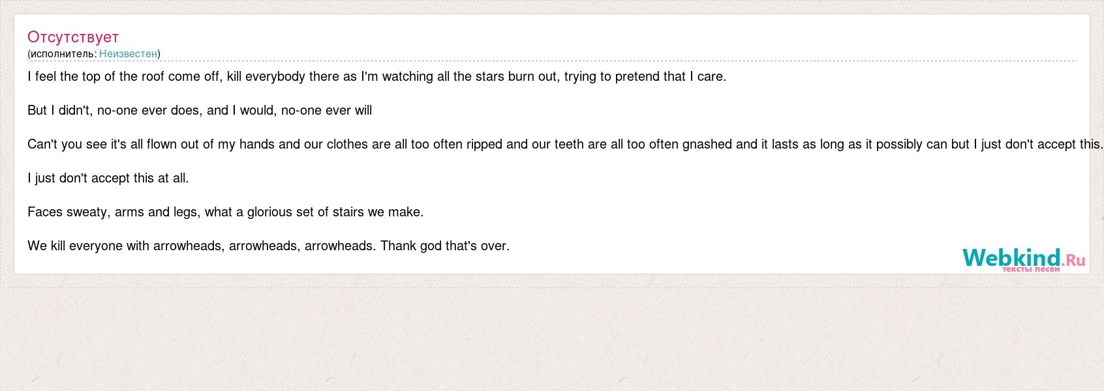Click the line 'I just don't accept this at all.'

[x=108, y=179]
